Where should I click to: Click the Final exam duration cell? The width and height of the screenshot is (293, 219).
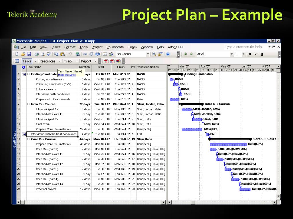[x=85, y=124]
